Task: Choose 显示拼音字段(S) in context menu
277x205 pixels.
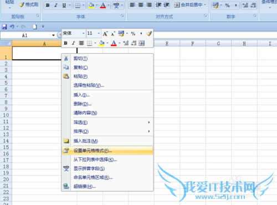Action: coord(107,168)
